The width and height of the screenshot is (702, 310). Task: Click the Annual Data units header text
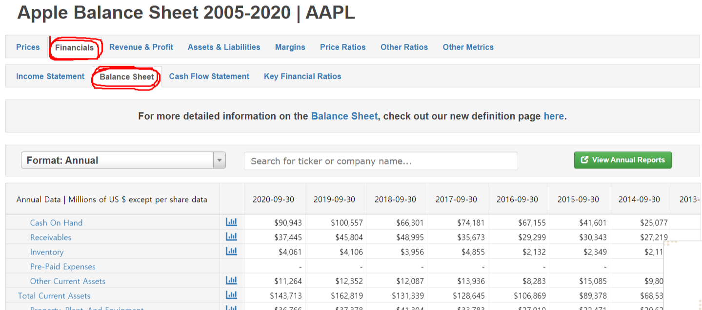tap(112, 200)
